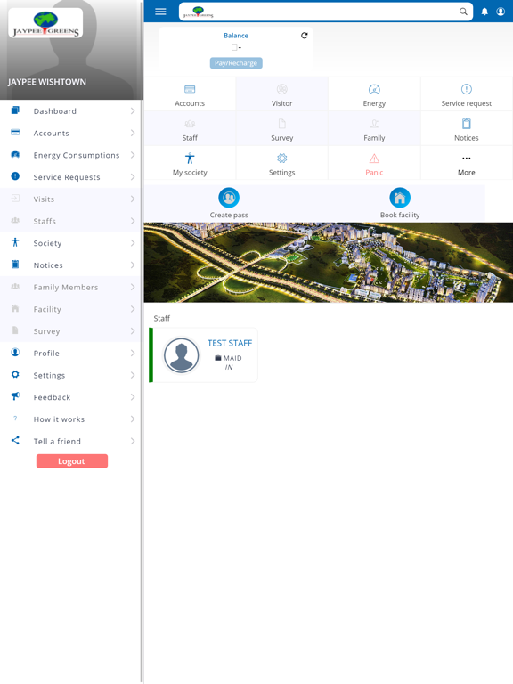Expand Profile chevron arrow
Viewport: 513px width, 684px height.
(133, 353)
